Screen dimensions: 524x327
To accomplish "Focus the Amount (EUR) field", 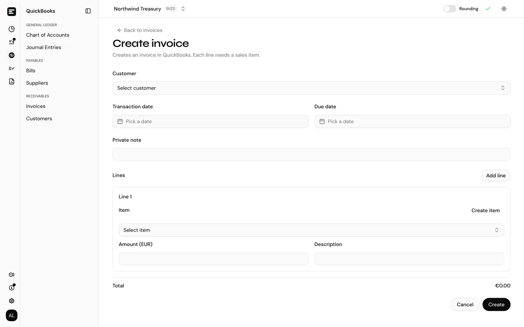I will click(213, 259).
